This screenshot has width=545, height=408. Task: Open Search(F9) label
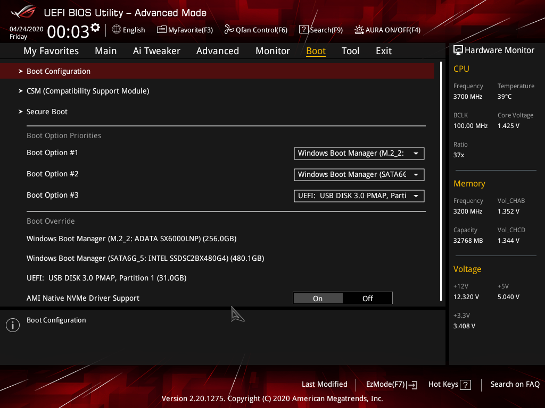tap(326, 30)
